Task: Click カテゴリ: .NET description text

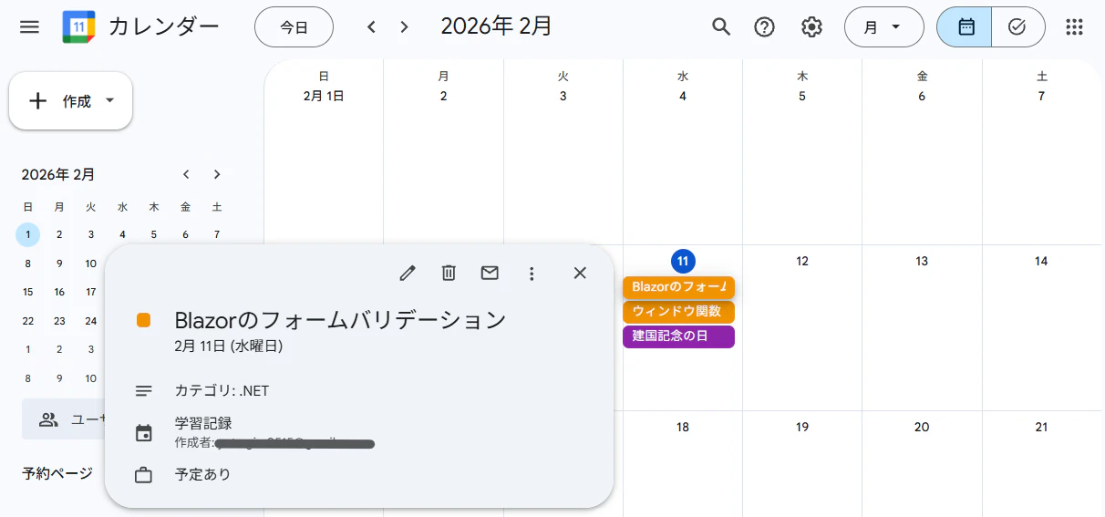Action: click(222, 390)
